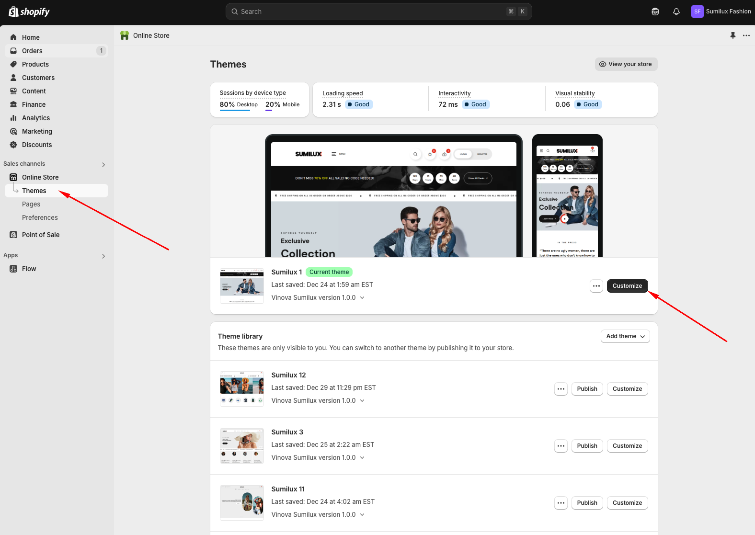Click the SF account avatar
This screenshot has width=755, height=535.
coord(698,11)
